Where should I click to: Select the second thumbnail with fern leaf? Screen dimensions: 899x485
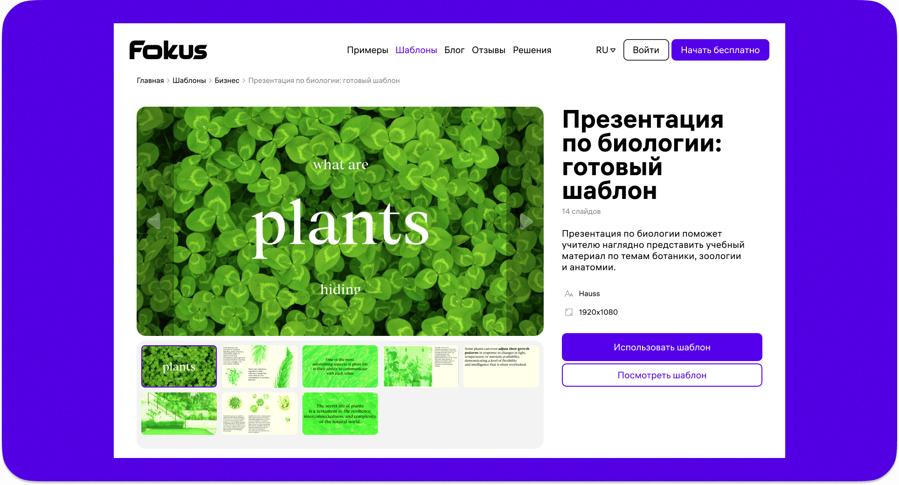tap(260, 366)
